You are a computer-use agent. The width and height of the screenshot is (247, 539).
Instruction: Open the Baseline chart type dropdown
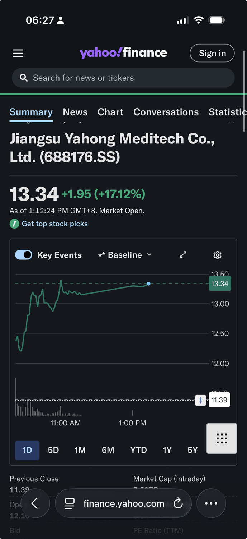click(125, 255)
